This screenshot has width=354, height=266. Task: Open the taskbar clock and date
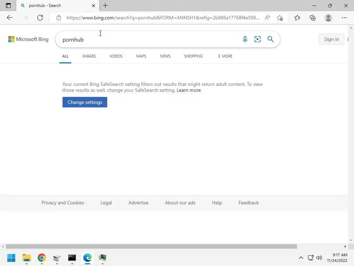click(x=337, y=258)
